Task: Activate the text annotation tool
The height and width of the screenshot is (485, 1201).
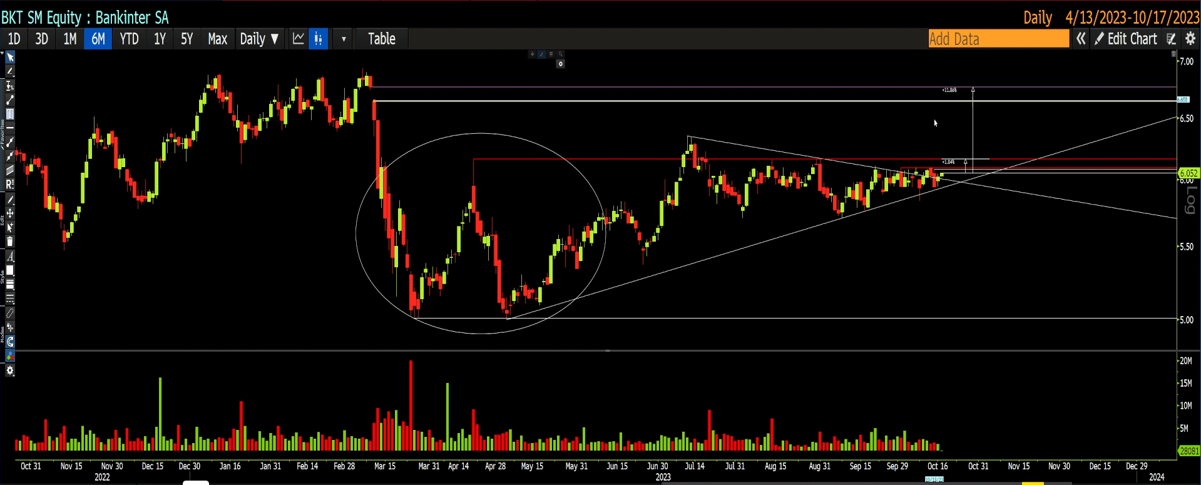Action: coord(10,114)
